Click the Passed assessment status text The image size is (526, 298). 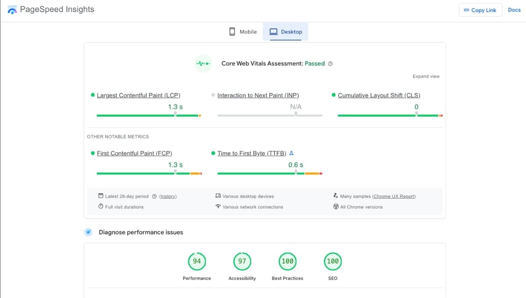pyautogui.click(x=315, y=64)
